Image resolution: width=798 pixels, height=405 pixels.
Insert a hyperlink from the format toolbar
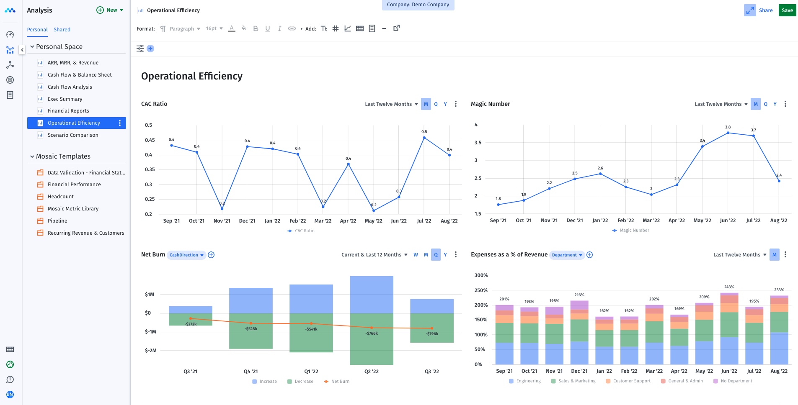click(292, 28)
